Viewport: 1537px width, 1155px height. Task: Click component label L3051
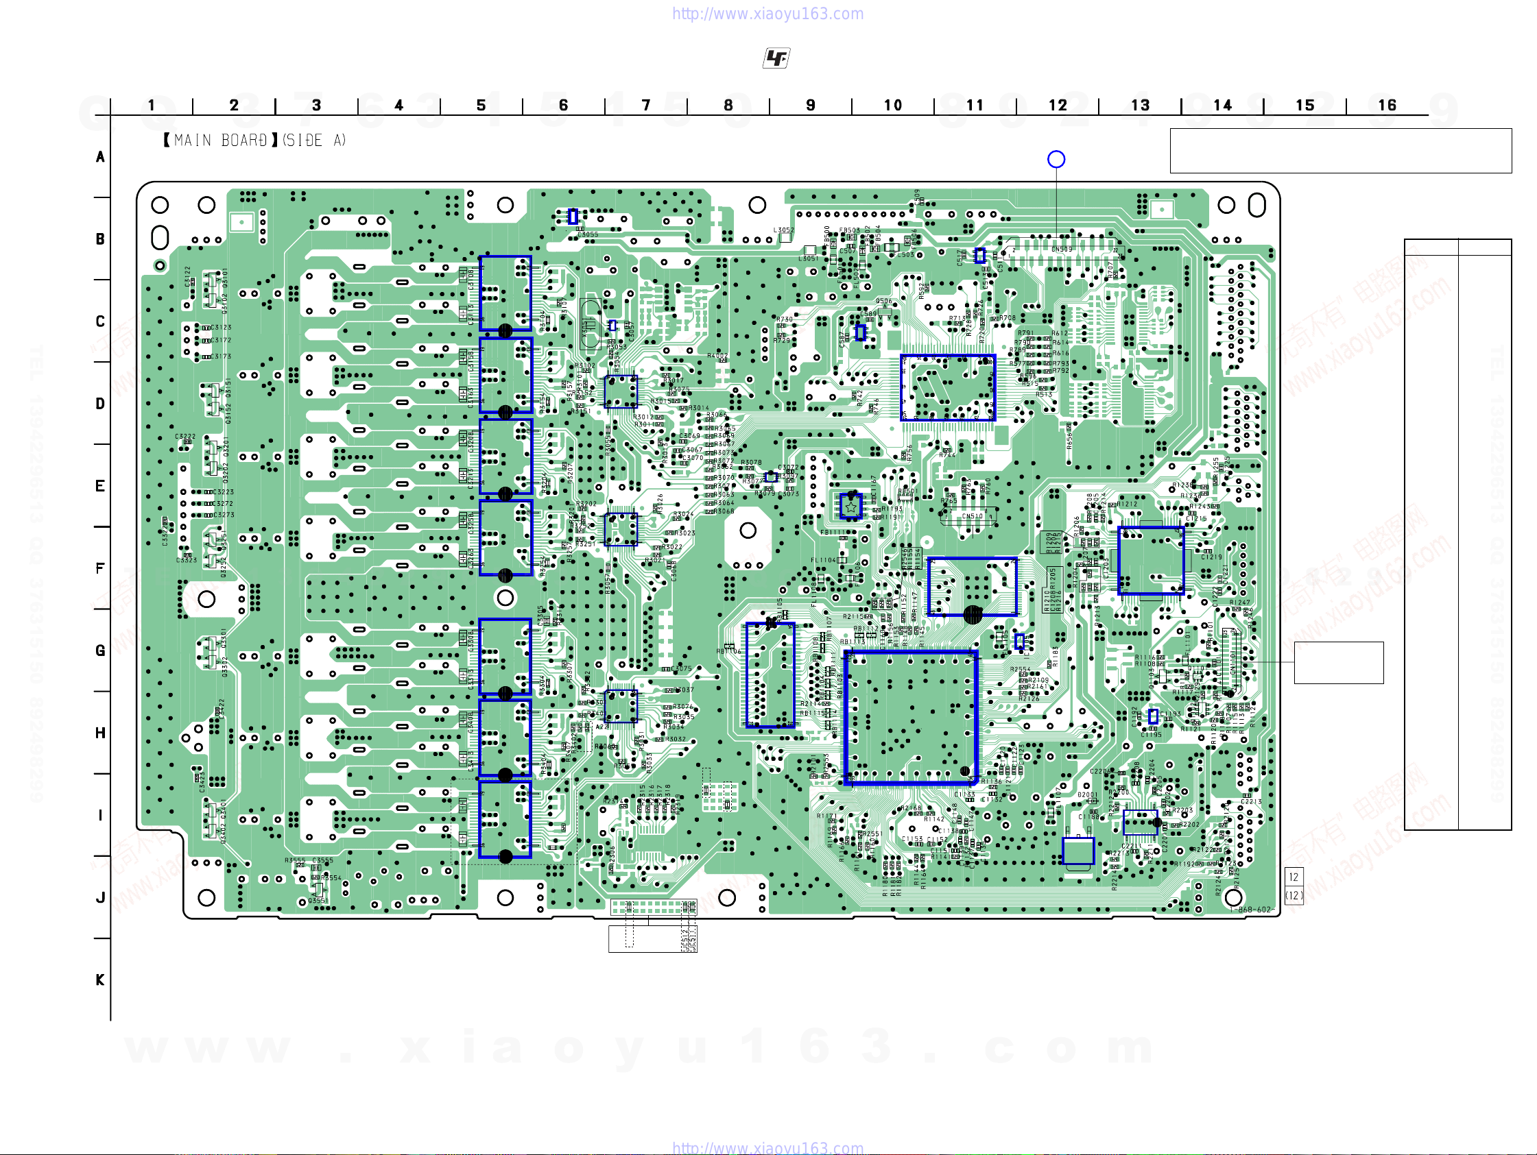click(808, 258)
